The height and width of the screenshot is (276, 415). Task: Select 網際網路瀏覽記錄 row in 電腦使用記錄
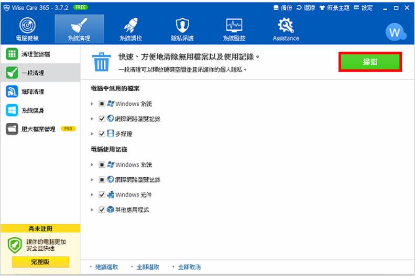tap(134, 180)
